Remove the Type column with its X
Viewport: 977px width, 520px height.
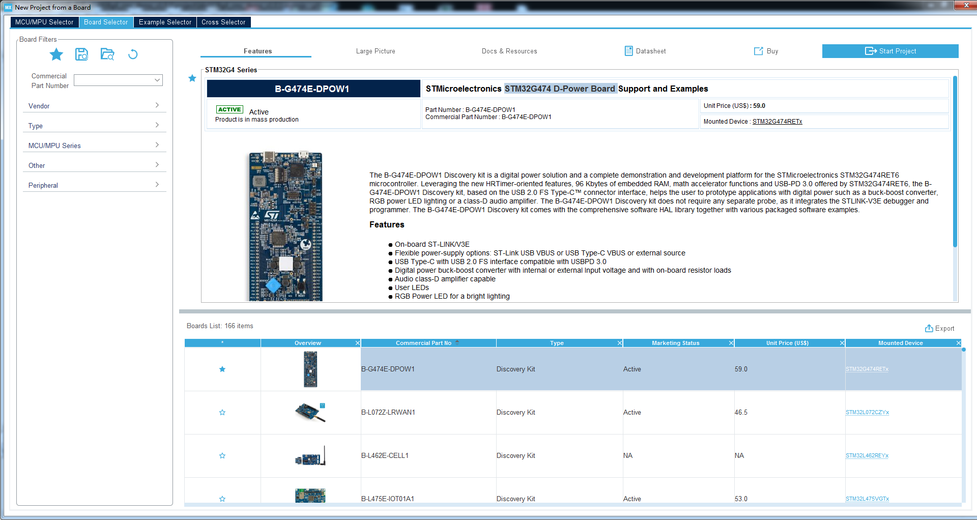pos(620,343)
